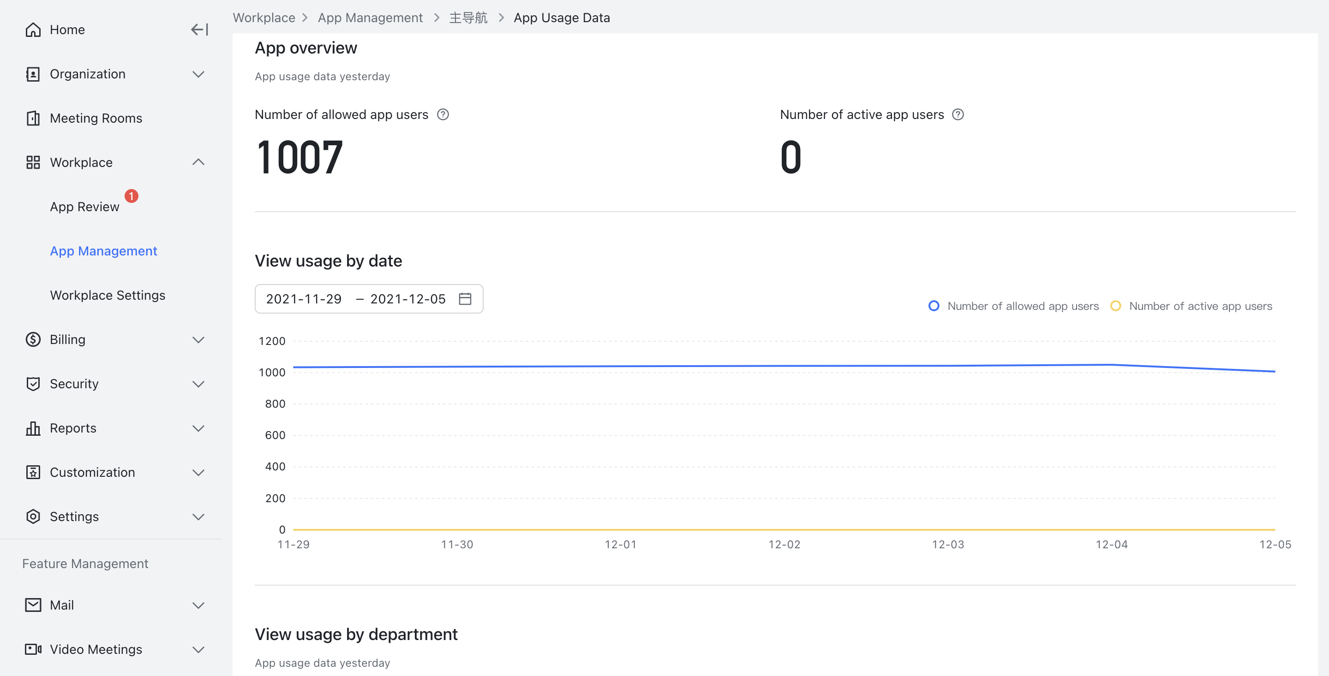Image resolution: width=1329 pixels, height=676 pixels.
Task: Click the Settings hexagon gear icon
Action: (33, 516)
